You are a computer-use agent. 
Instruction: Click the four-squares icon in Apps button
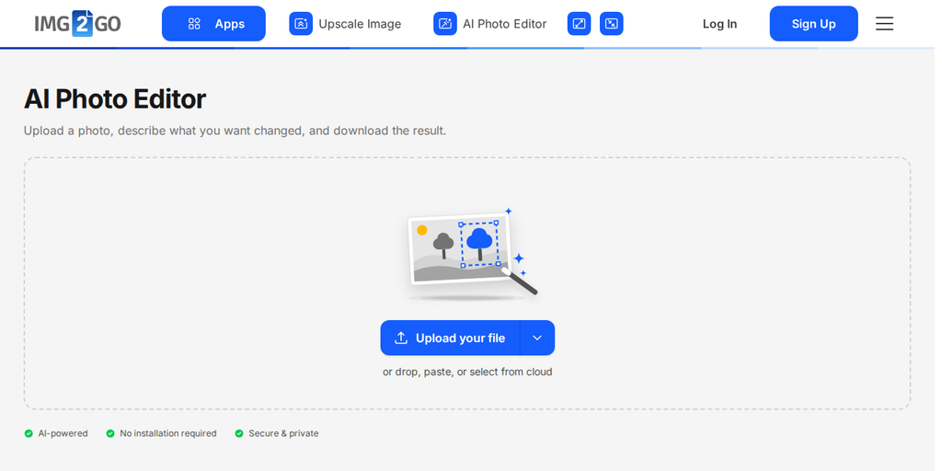coord(194,24)
